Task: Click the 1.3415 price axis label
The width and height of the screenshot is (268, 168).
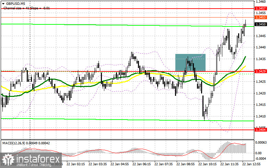Action: click(x=261, y=105)
